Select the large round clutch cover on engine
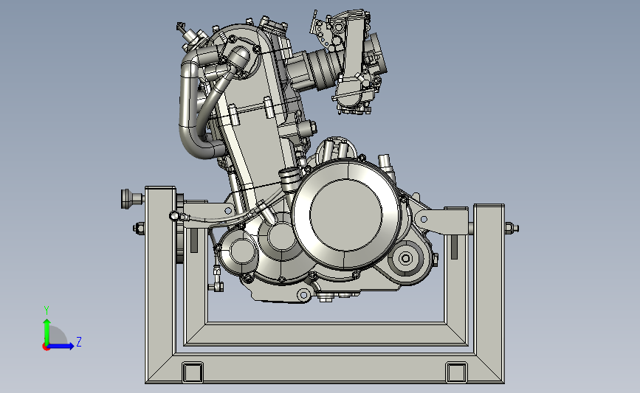The height and width of the screenshot is (393, 640). tap(346, 214)
